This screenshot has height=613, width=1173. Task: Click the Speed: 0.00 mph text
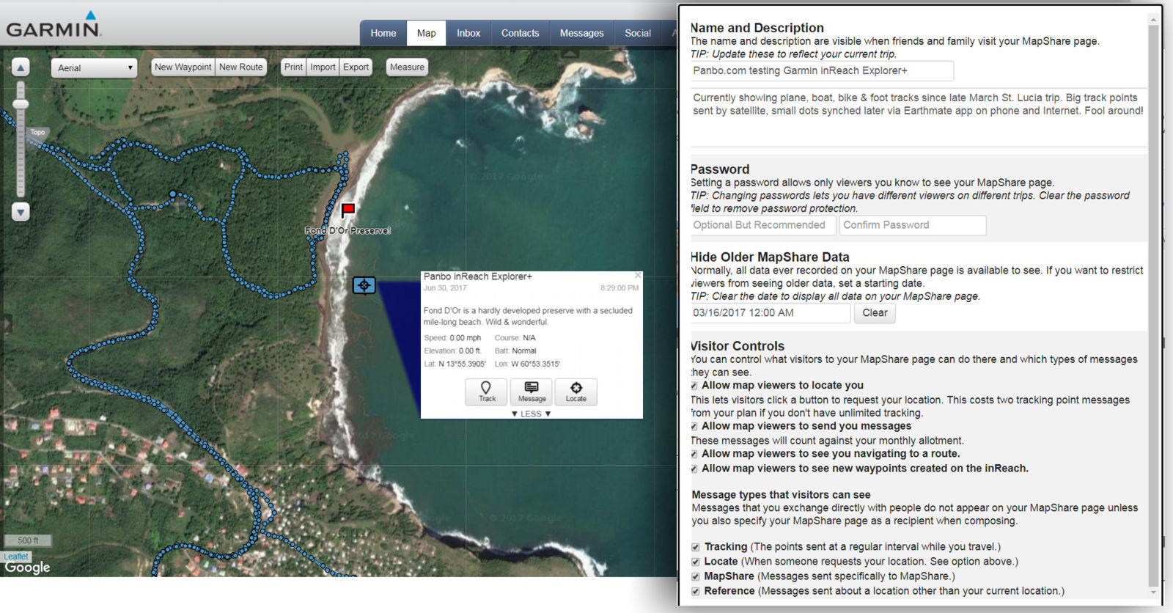pyautogui.click(x=452, y=338)
